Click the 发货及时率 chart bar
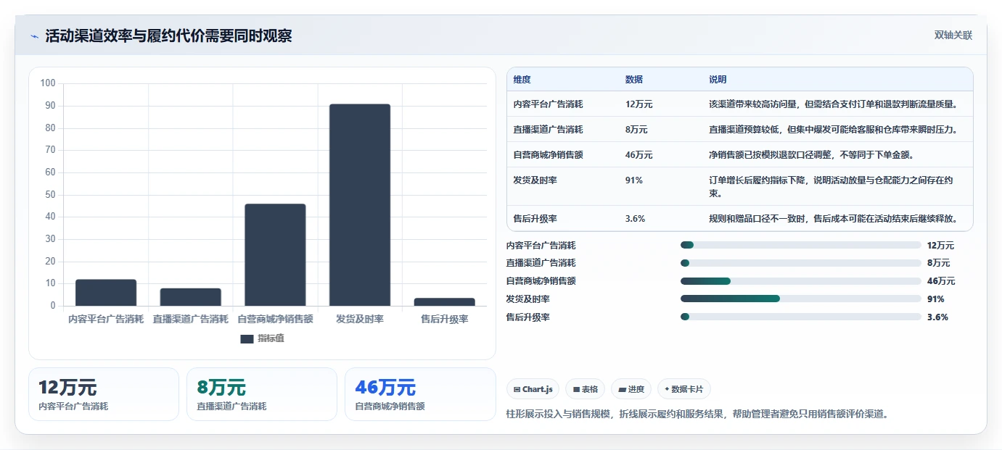The width and height of the screenshot is (1002, 450). point(360,205)
